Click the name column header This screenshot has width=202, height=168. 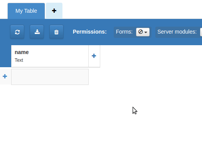[22, 52]
